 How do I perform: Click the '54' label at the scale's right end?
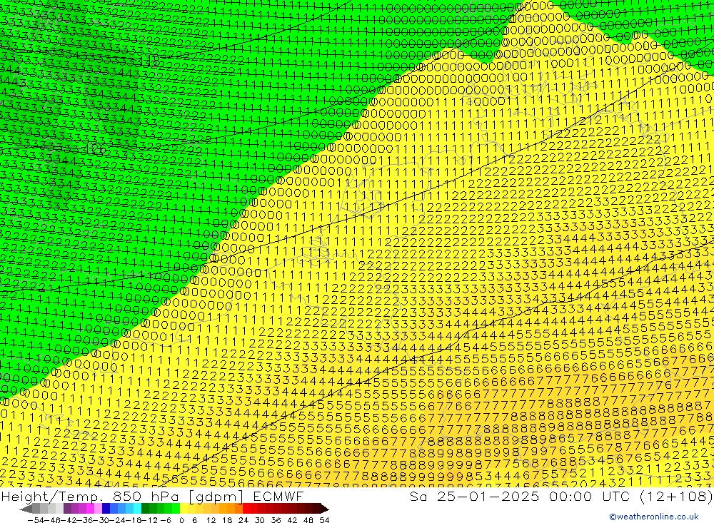[x=324, y=520]
